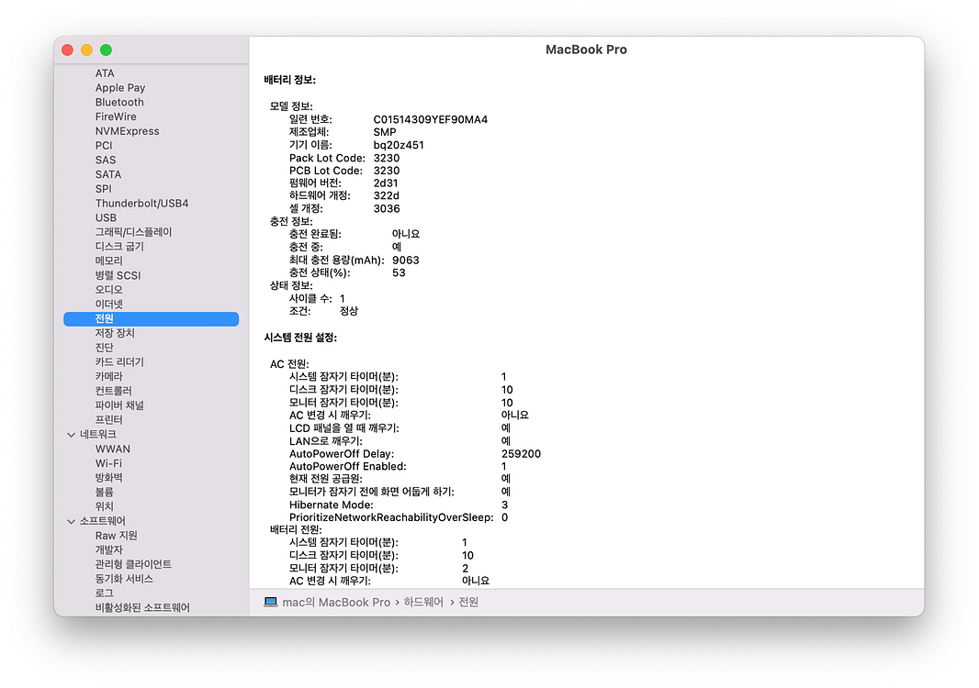The image size is (979, 688).
Task: Open the Bluetooth hardware entry
Action: [x=119, y=102]
